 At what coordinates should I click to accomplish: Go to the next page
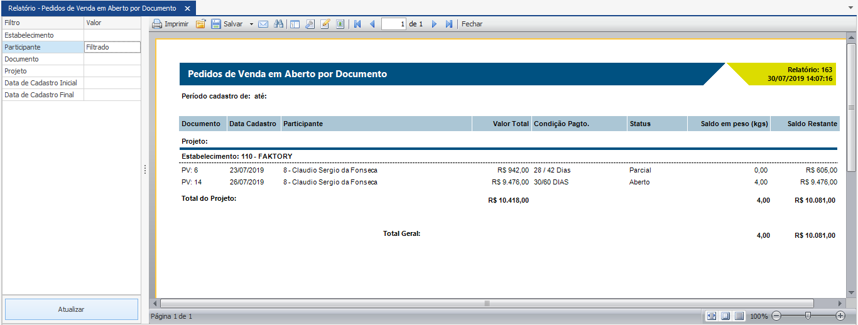pos(434,24)
